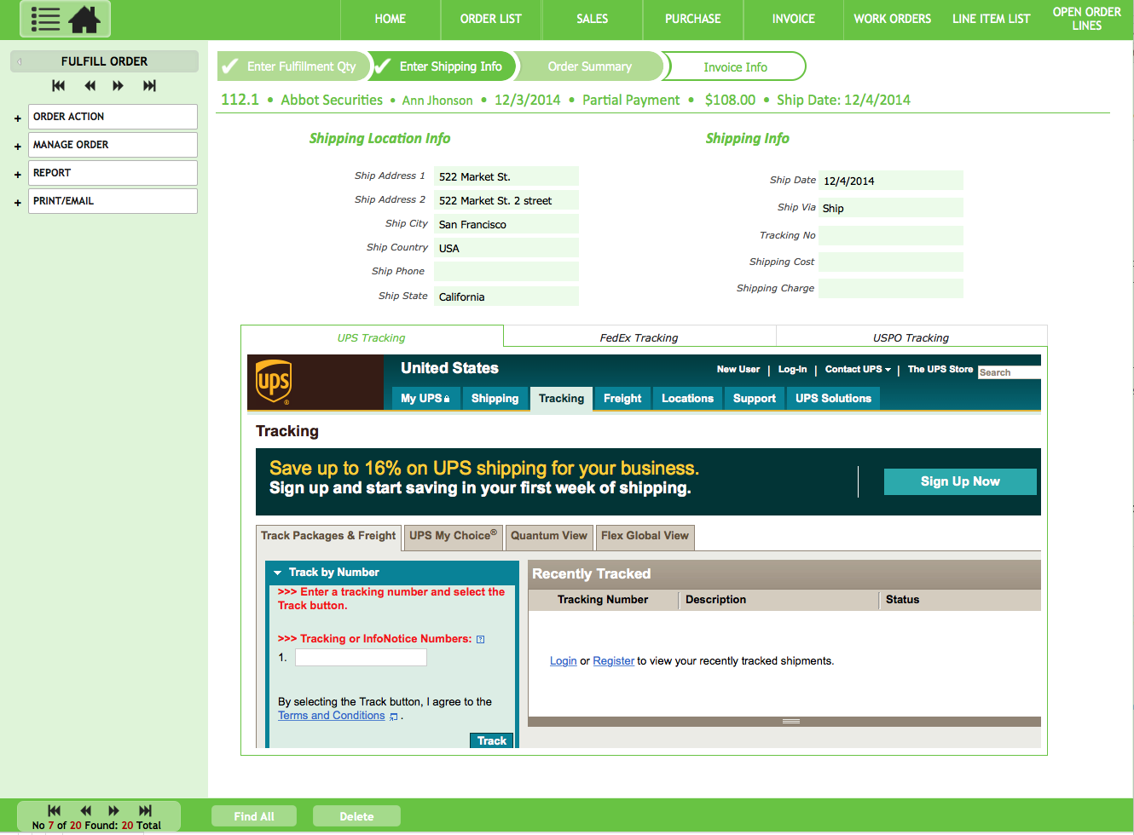Switch to UPS Tracking tab
This screenshot has height=835, width=1134.
click(x=372, y=337)
